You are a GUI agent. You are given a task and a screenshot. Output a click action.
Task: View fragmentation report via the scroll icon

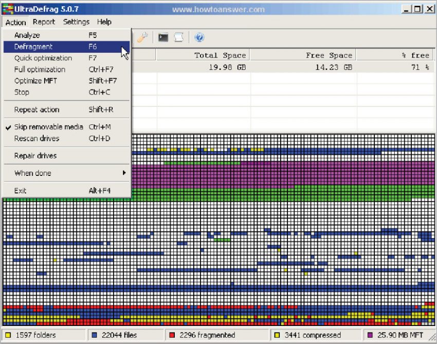(179, 37)
